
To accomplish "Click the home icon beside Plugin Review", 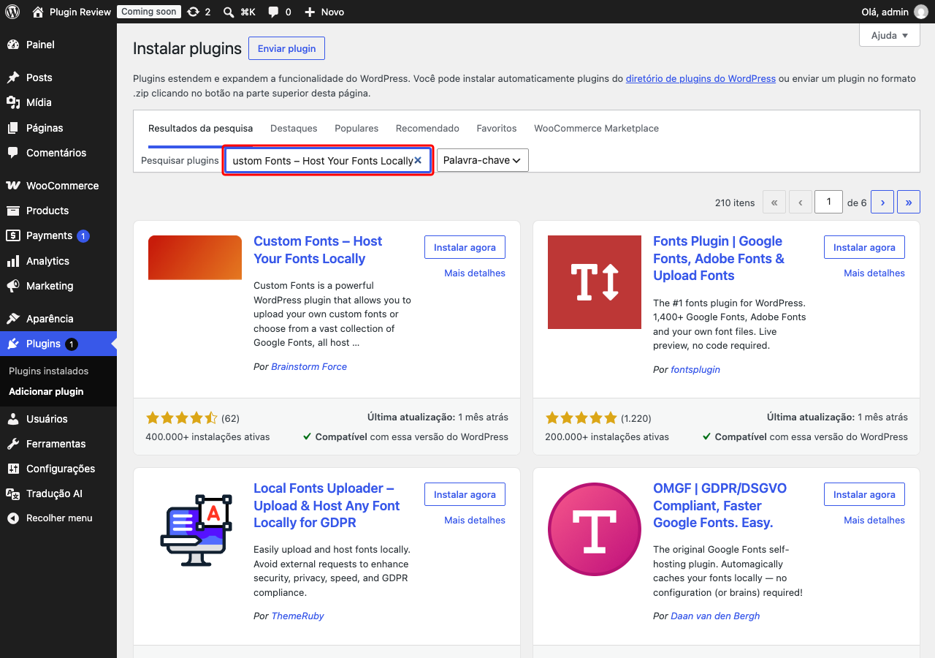I will [x=38, y=12].
